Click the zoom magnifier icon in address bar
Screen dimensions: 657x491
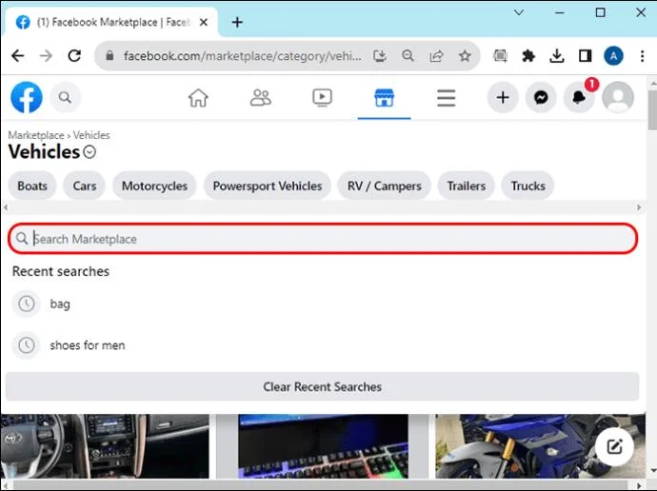point(408,56)
